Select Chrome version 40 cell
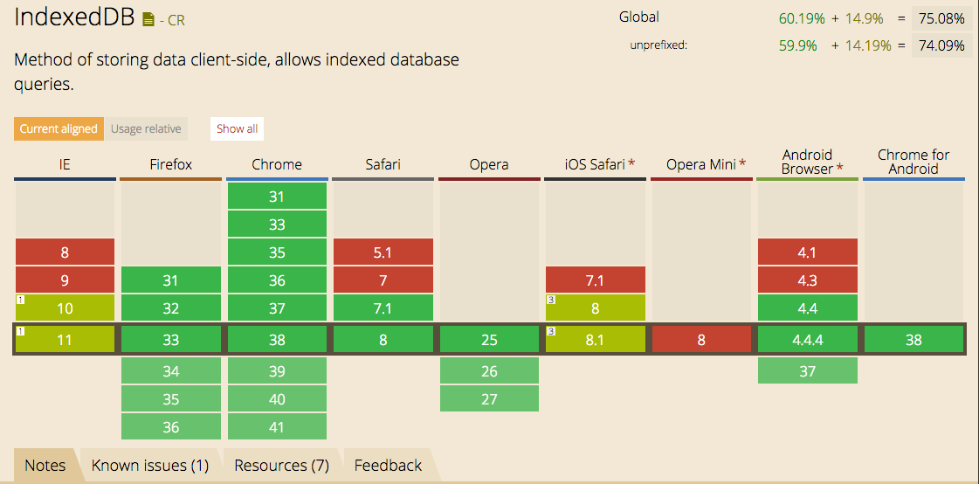The width and height of the screenshot is (979, 484). pyautogui.click(x=277, y=398)
